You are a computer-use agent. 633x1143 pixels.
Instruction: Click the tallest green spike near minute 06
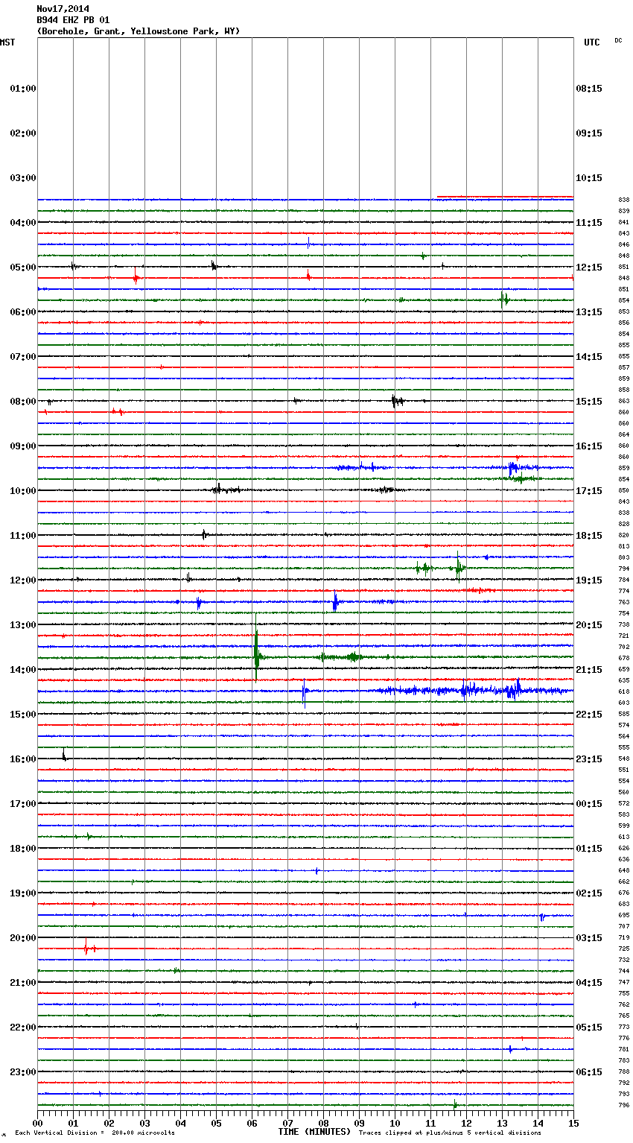tap(256, 648)
